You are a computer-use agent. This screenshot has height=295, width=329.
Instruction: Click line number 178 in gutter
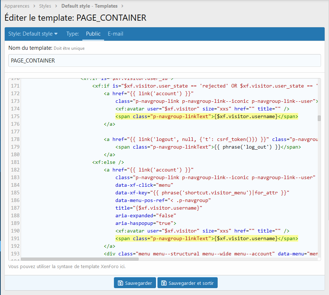coord(15,139)
